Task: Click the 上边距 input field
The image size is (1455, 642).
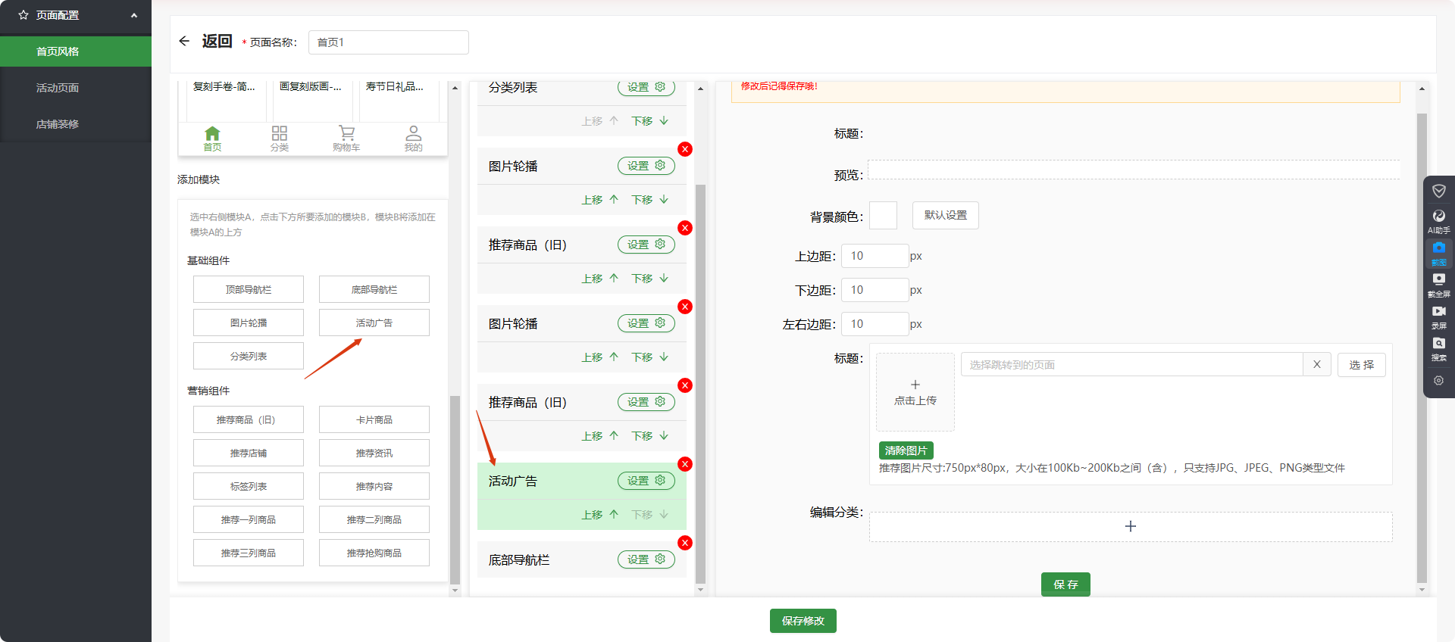Action: click(875, 256)
